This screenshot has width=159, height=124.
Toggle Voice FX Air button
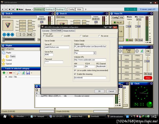(137, 40)
